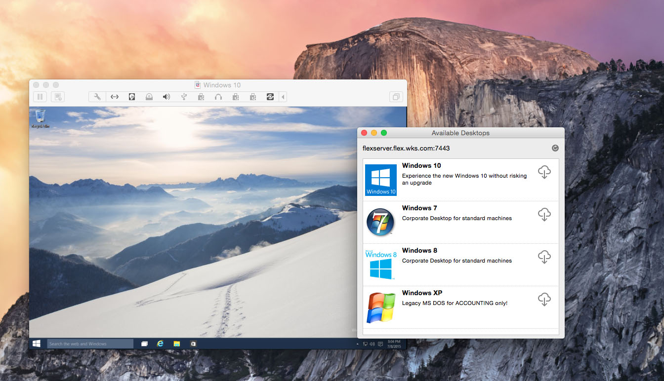Click the sharing sync icon in toolbar
The height and width of the screenshot is (381, 664).
point(270,97)
